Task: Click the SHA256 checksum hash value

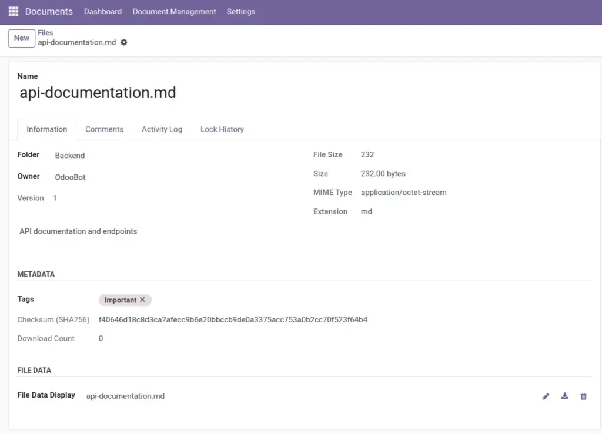Action: click(x=233, y=319)
